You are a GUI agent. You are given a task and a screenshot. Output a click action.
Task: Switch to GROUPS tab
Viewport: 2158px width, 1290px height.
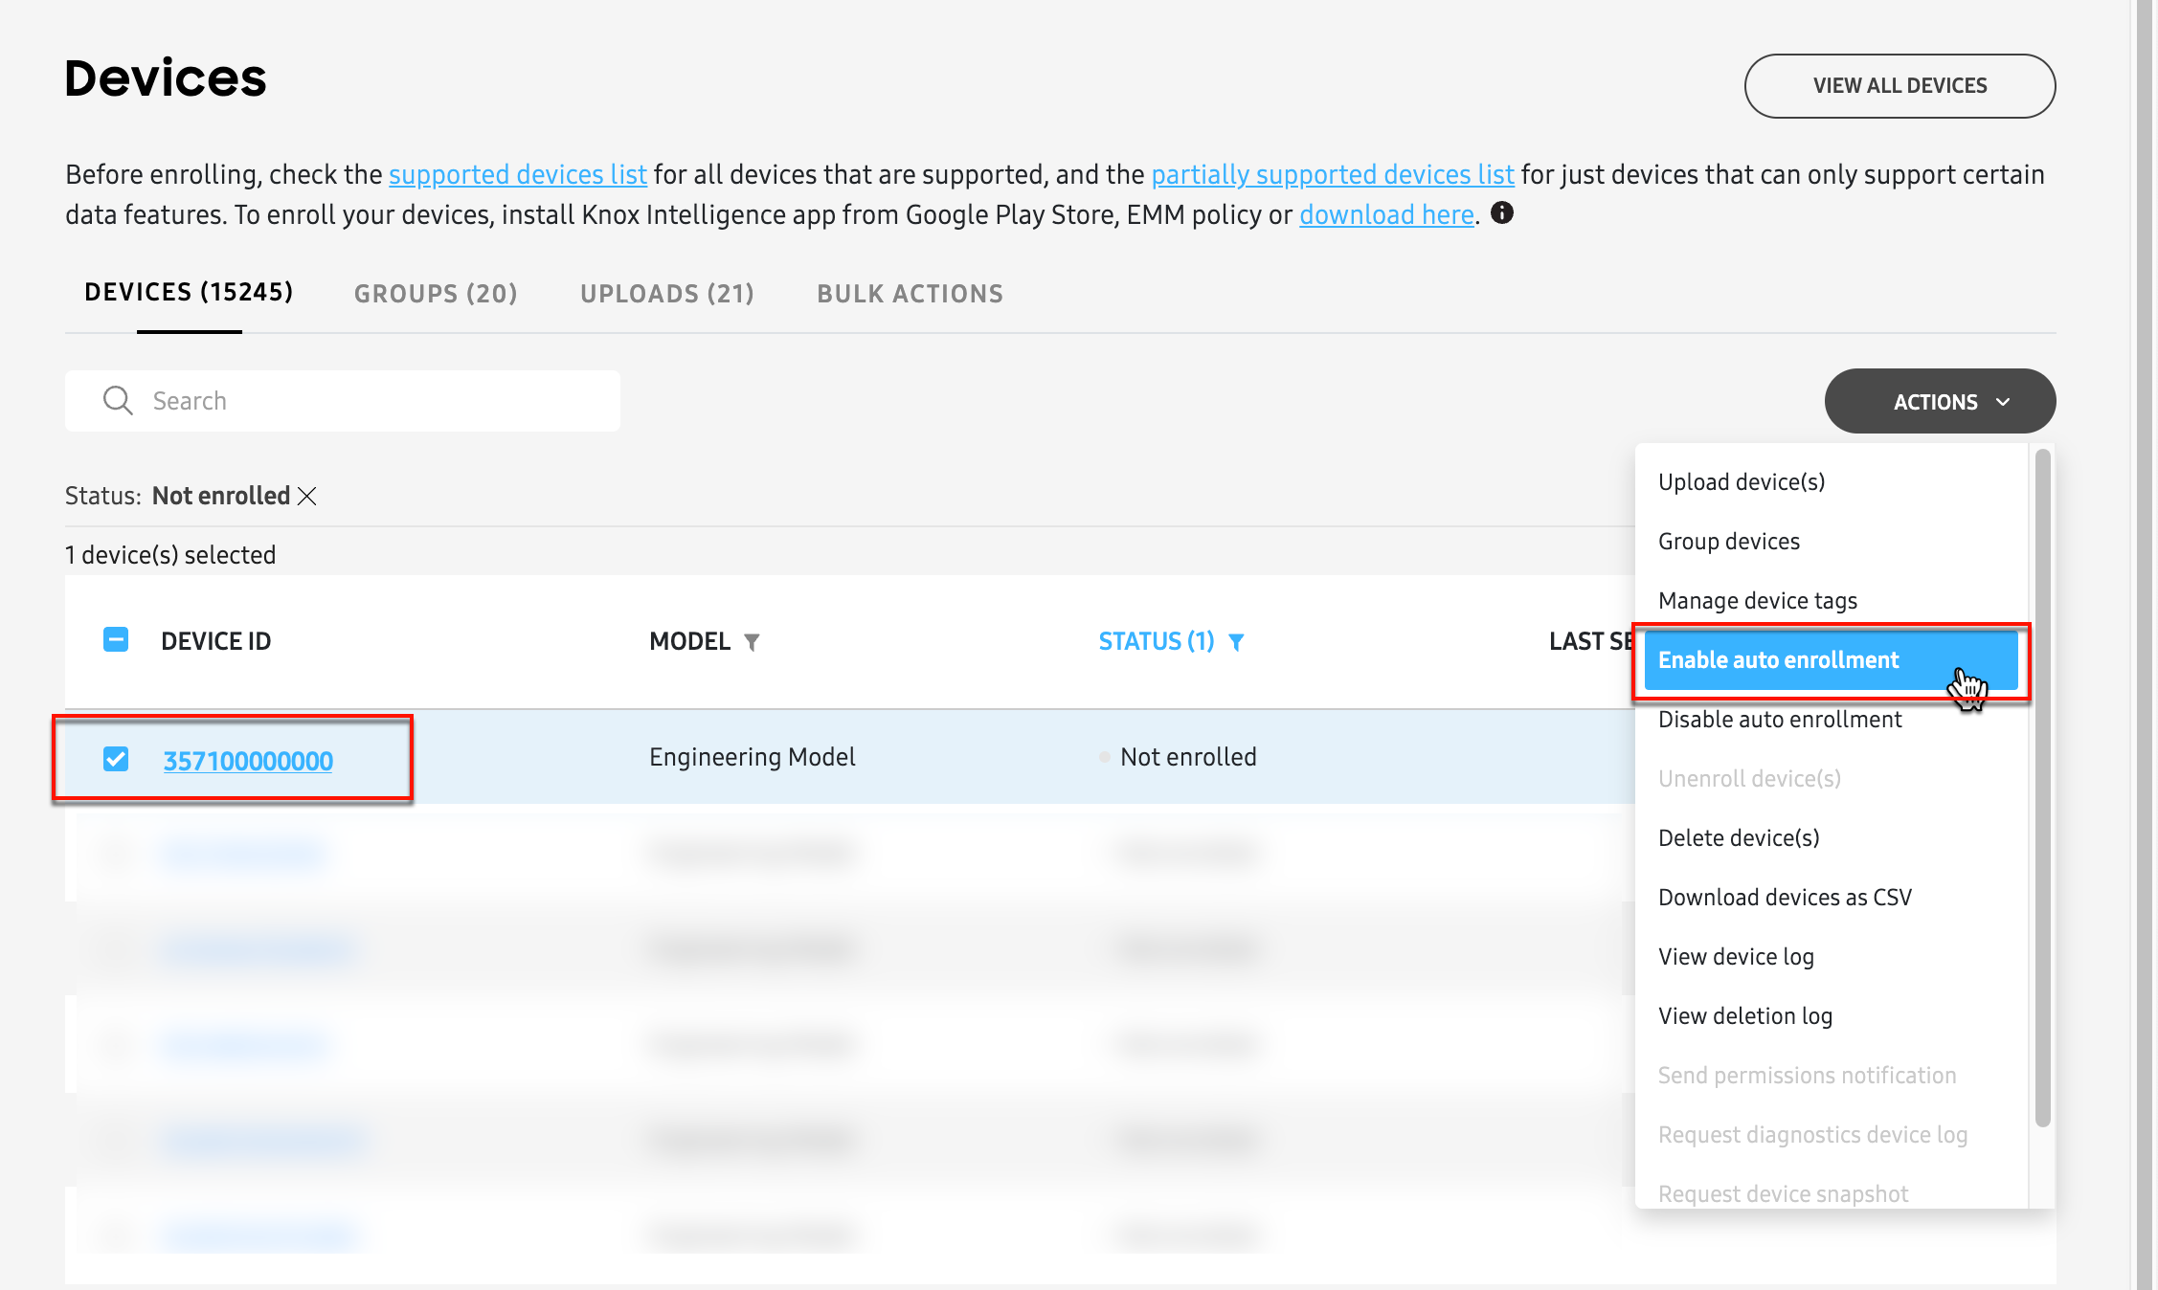[x=437, y=294]
